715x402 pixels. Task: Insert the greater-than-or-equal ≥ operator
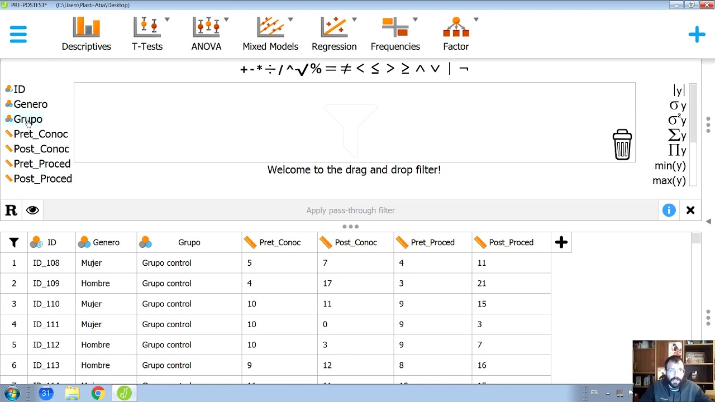[x=405, y=69]
